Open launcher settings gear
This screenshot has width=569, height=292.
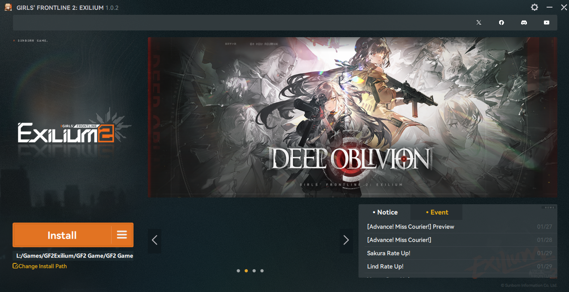pos(535,7)
